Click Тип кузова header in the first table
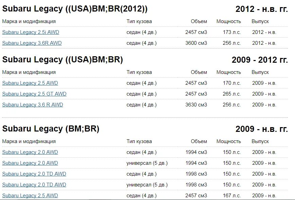Screen dimensions: 295x200 [139, 21]
